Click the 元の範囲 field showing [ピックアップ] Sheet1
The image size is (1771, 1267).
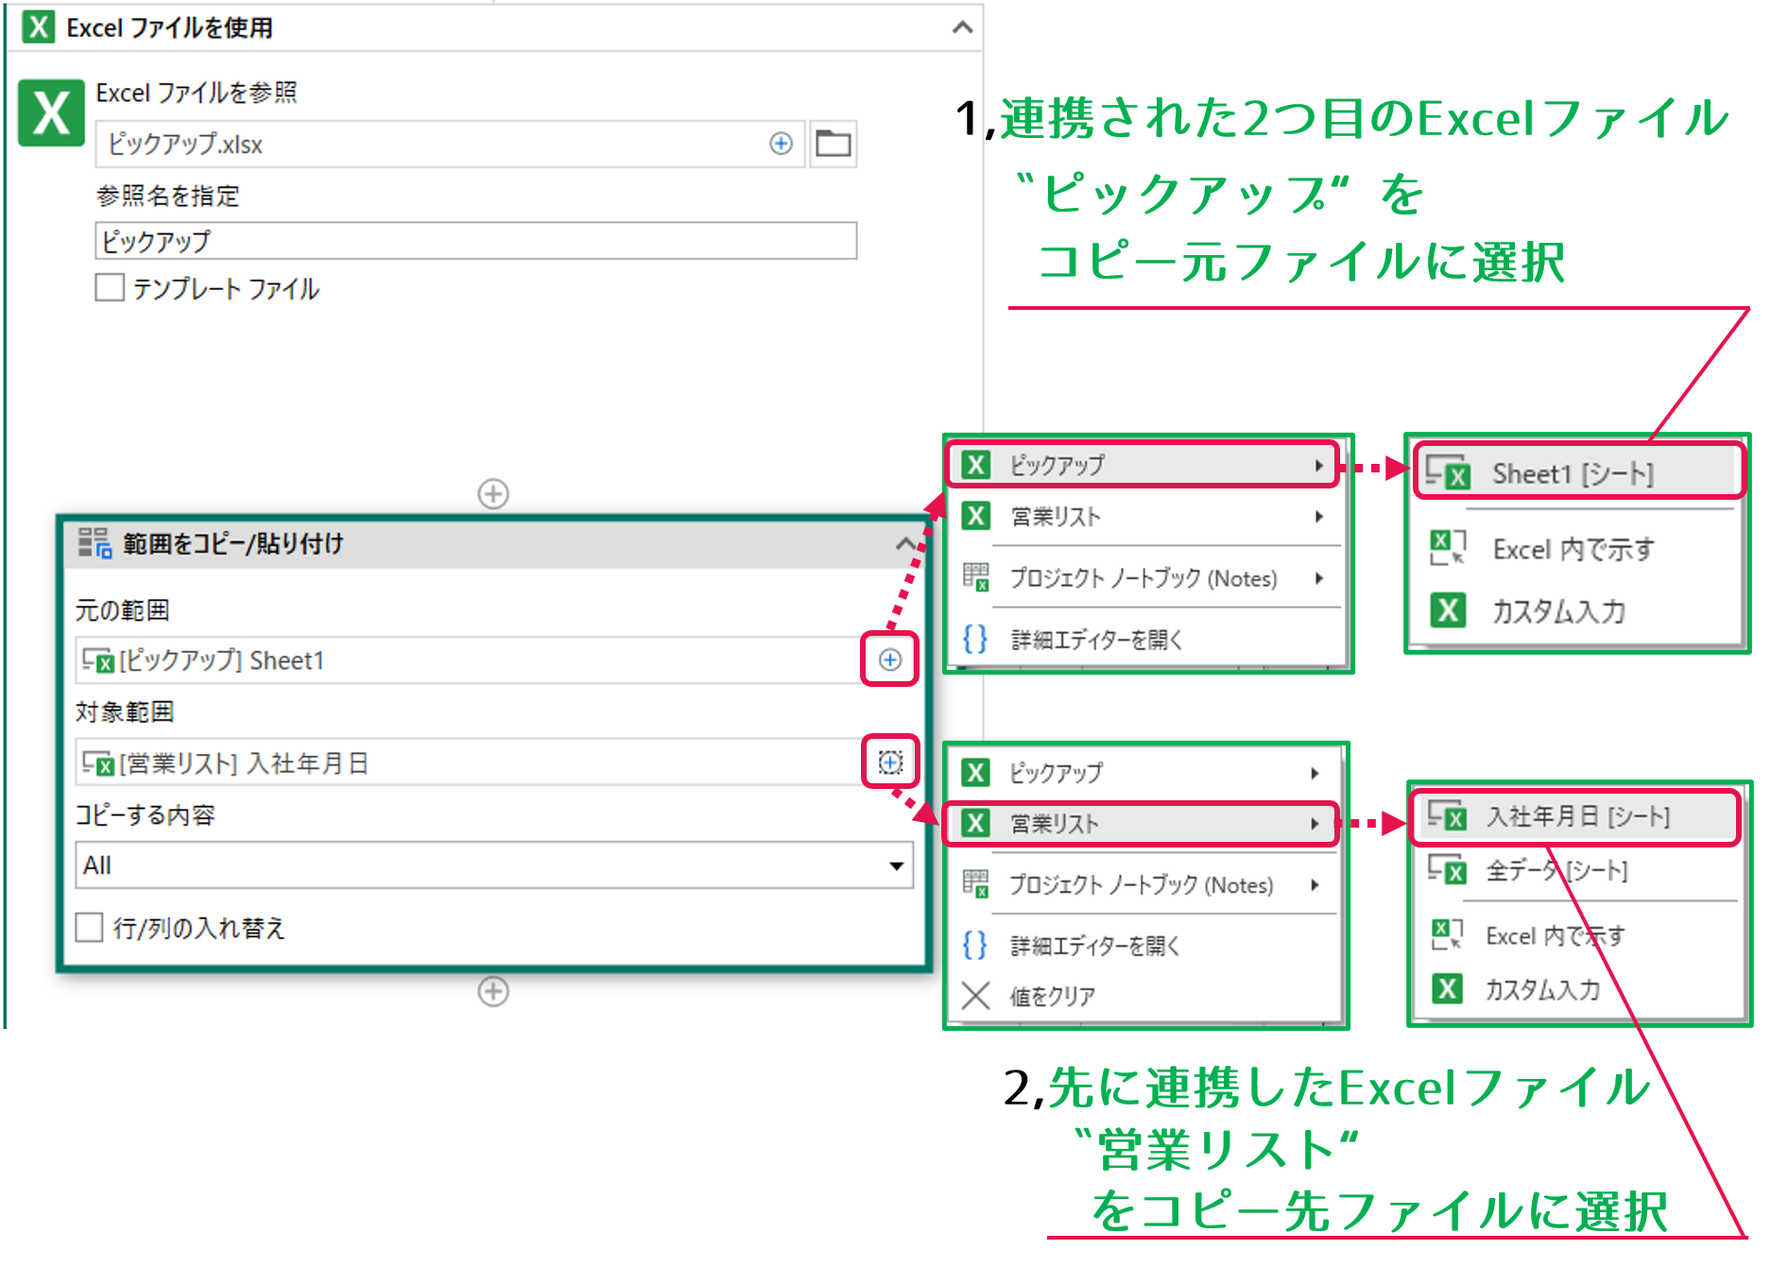coord(470,659)
